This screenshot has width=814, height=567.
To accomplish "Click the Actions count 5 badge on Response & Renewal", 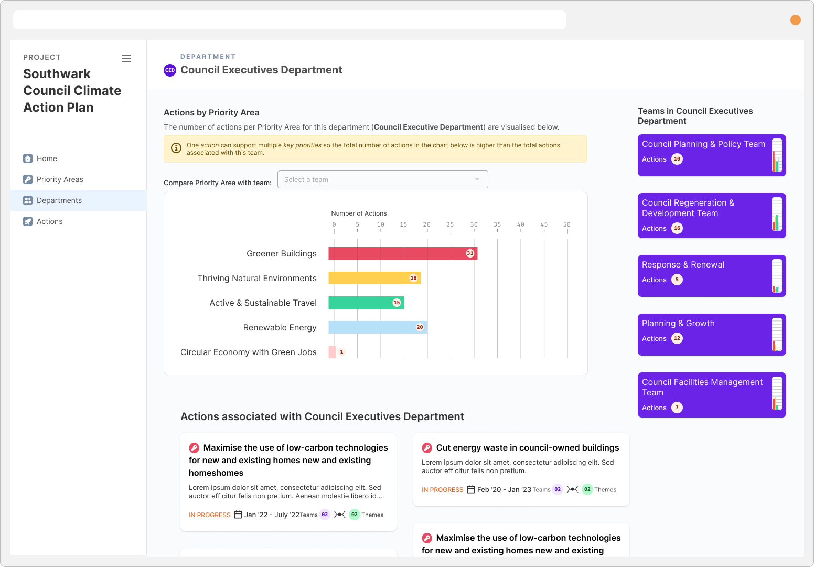I will 677,280.
